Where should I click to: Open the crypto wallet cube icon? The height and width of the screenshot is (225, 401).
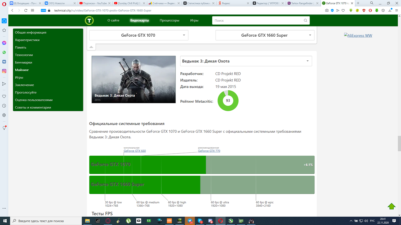(x=383, y=10)
